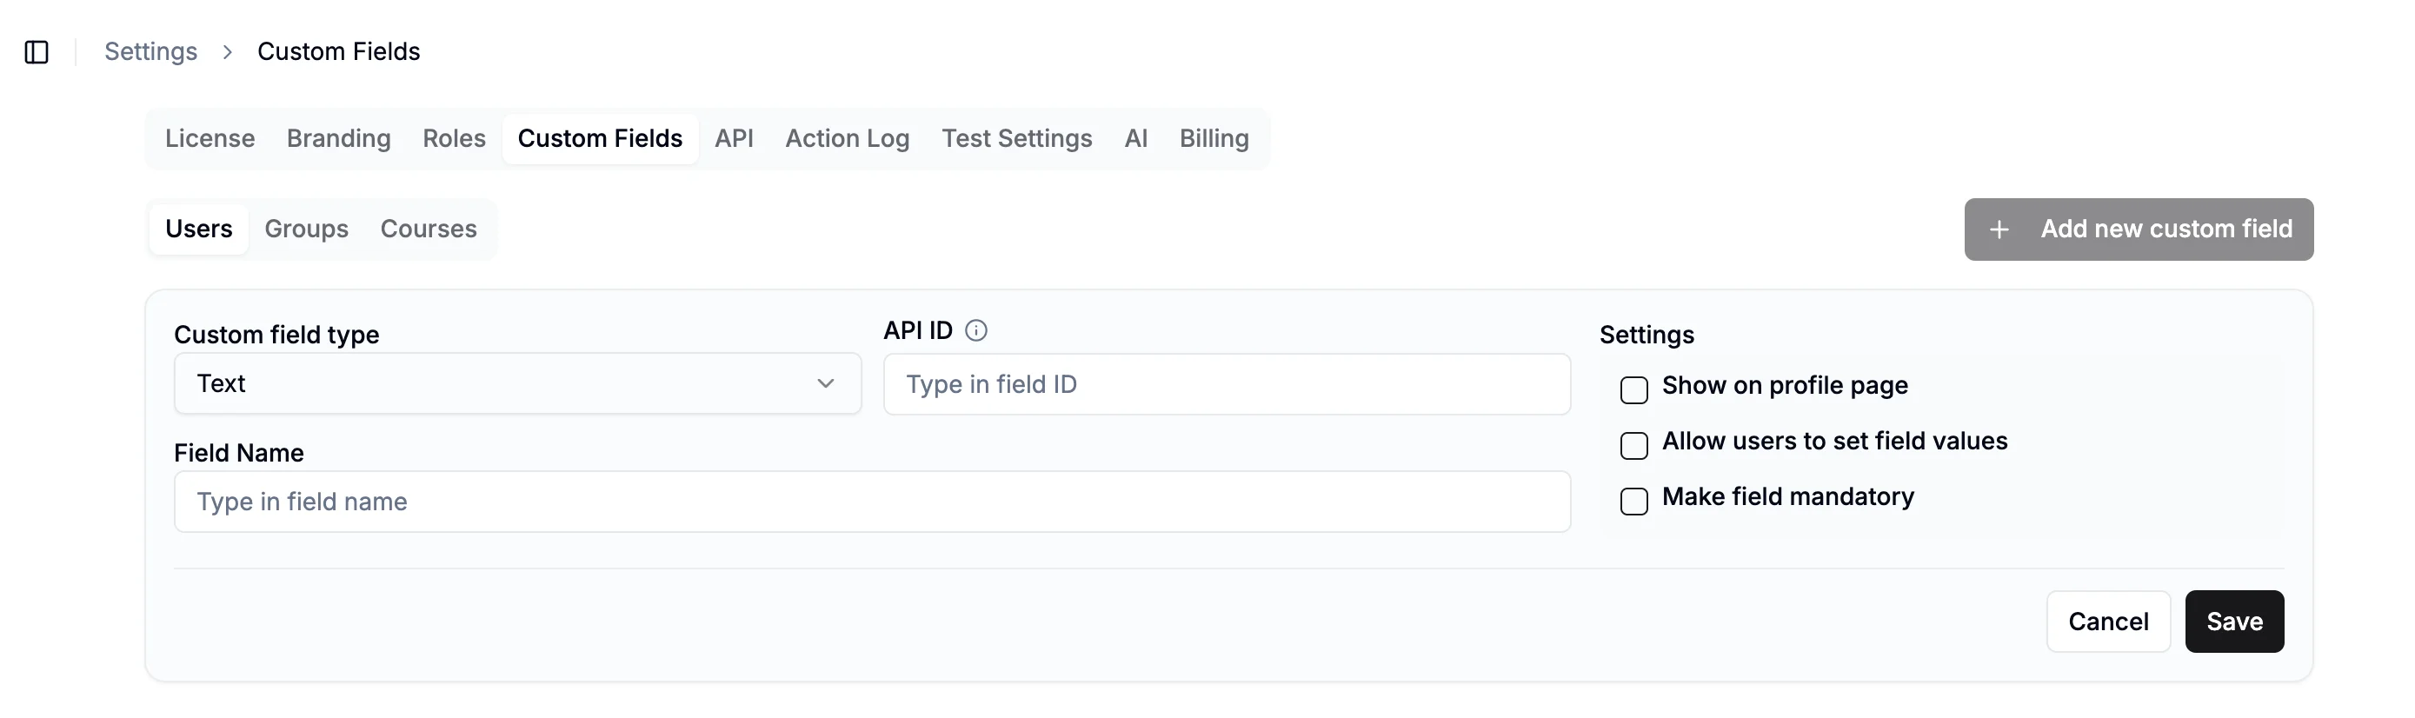Open the Custom field type dropdown
The image size is (2415, 718).
pyautogui.click(x=516, y=383)
